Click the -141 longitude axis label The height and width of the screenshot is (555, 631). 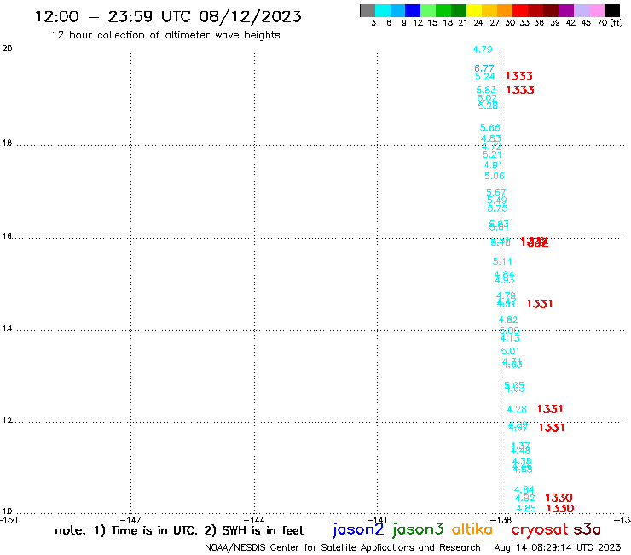point(378,520)
